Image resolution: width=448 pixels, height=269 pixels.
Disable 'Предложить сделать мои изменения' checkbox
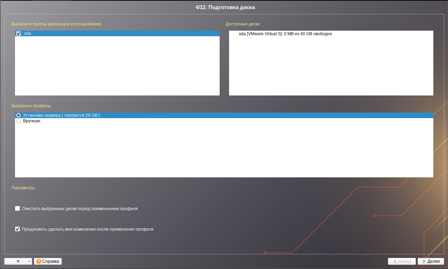(17, 229)
